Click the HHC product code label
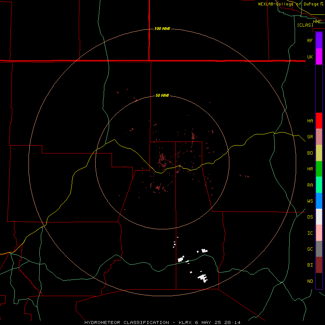The image size is (325, 325). pyautogui.click(x=317, y=22)
